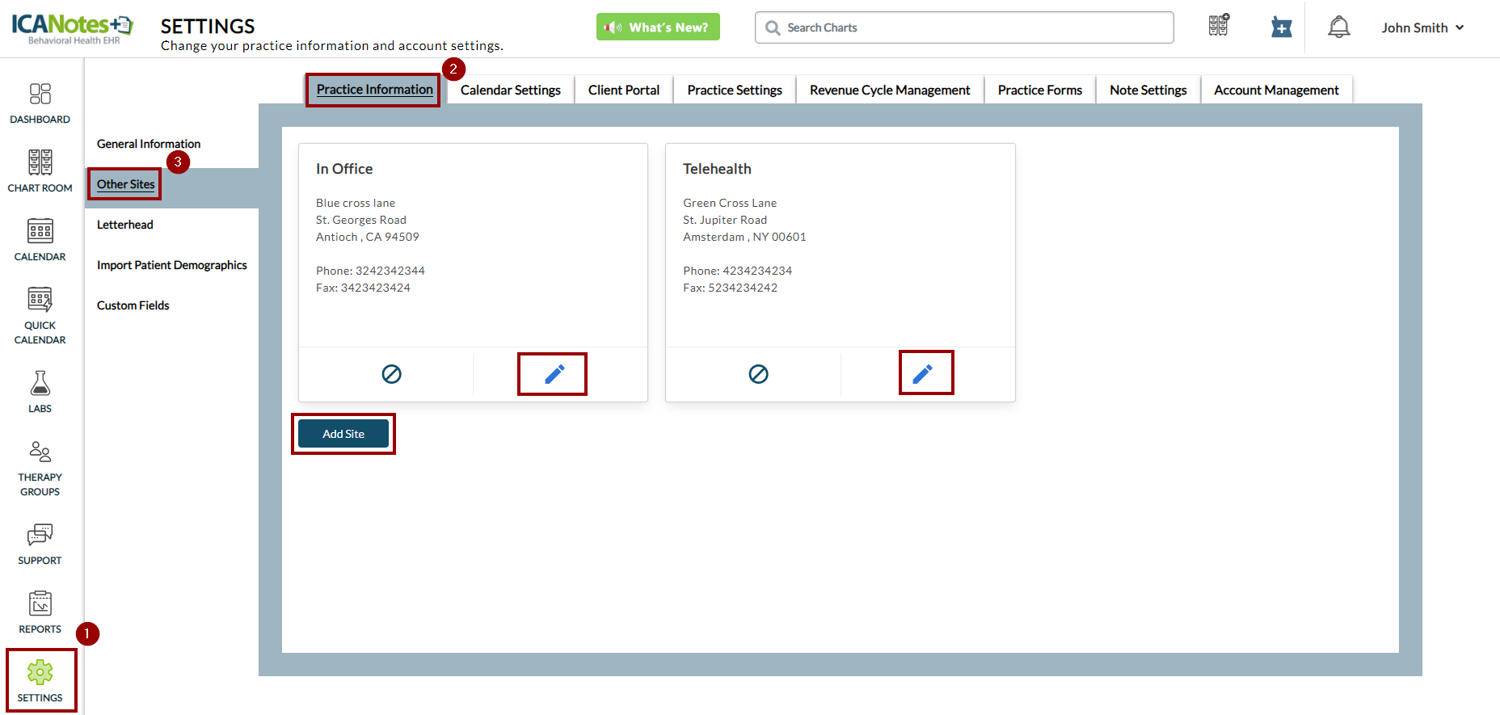
Task: Open the Reports sidebar icon
Action: click(x=40, y=612)
